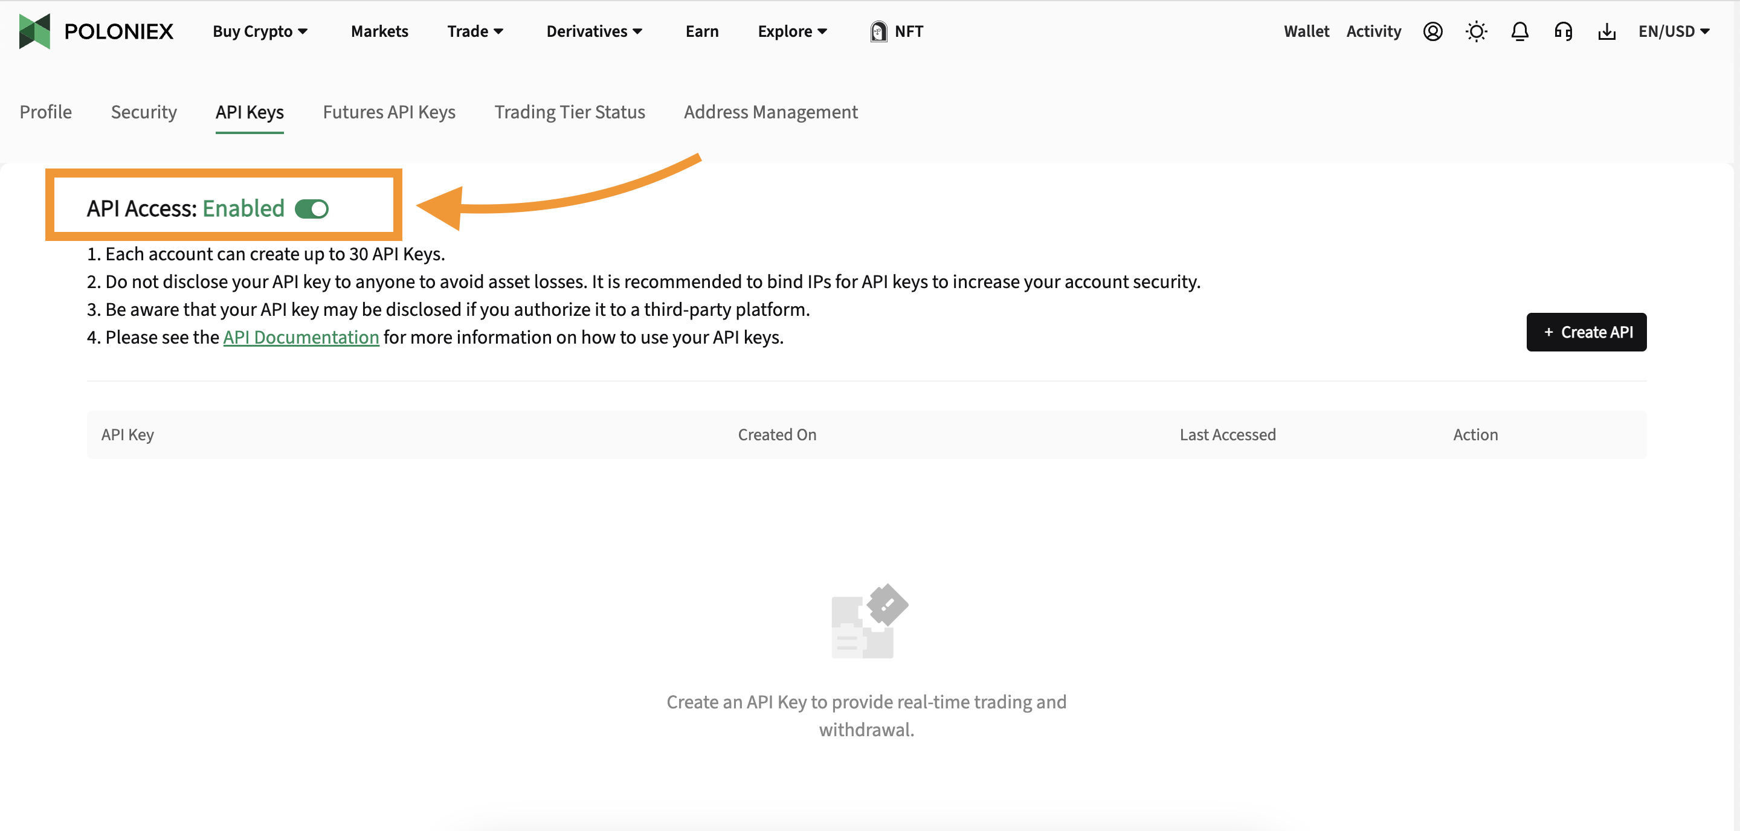Viewport: 1740px width, 831px height.
Task: Switch to the Futures API Keys tab
Action: (389, 112)
